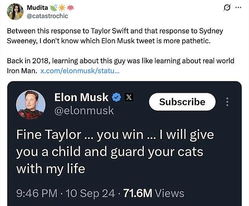The image size is (249, 206).
Task: Click the Grok slashed-circle icon
Action: pos(227,7)
